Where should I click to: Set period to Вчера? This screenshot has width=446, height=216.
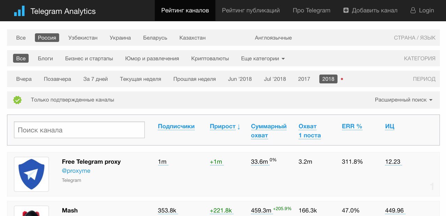[24, 79]
